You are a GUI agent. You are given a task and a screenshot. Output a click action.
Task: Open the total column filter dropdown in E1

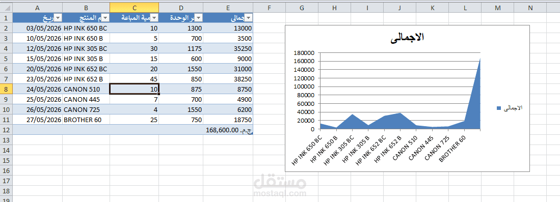click(249, 18)
